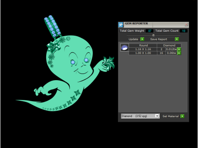The image size is (198, 148).
Task: Click the slider handle below gem totals
Action: click(x=153, y=35)
